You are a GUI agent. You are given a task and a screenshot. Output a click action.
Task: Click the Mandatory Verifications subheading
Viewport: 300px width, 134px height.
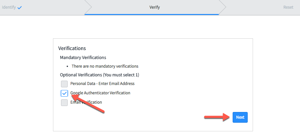(x=83, y=58)
